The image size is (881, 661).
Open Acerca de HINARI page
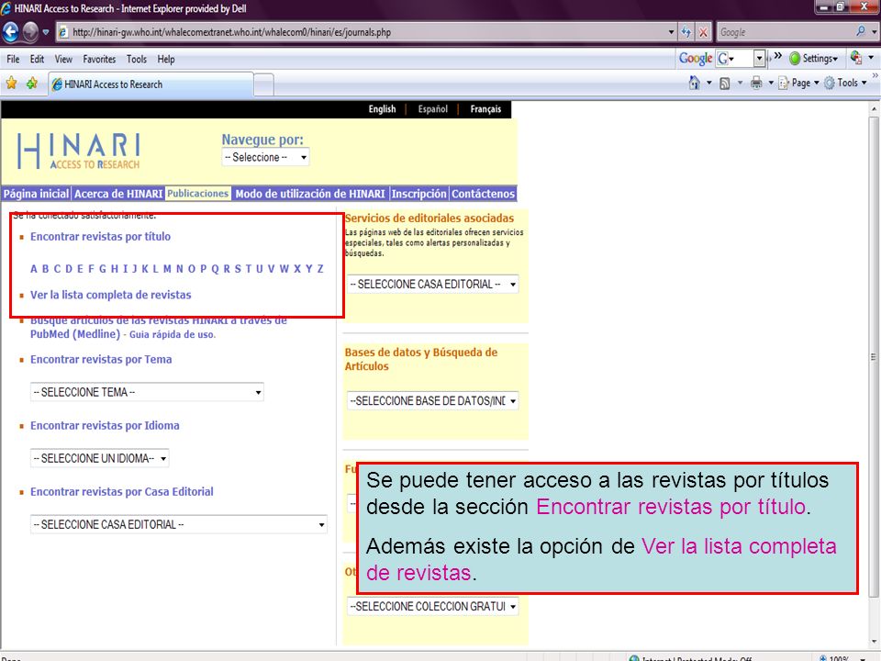[x=118, y=194]
